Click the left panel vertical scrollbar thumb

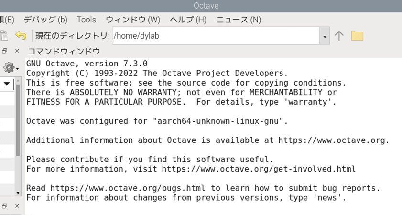[18, 120]
